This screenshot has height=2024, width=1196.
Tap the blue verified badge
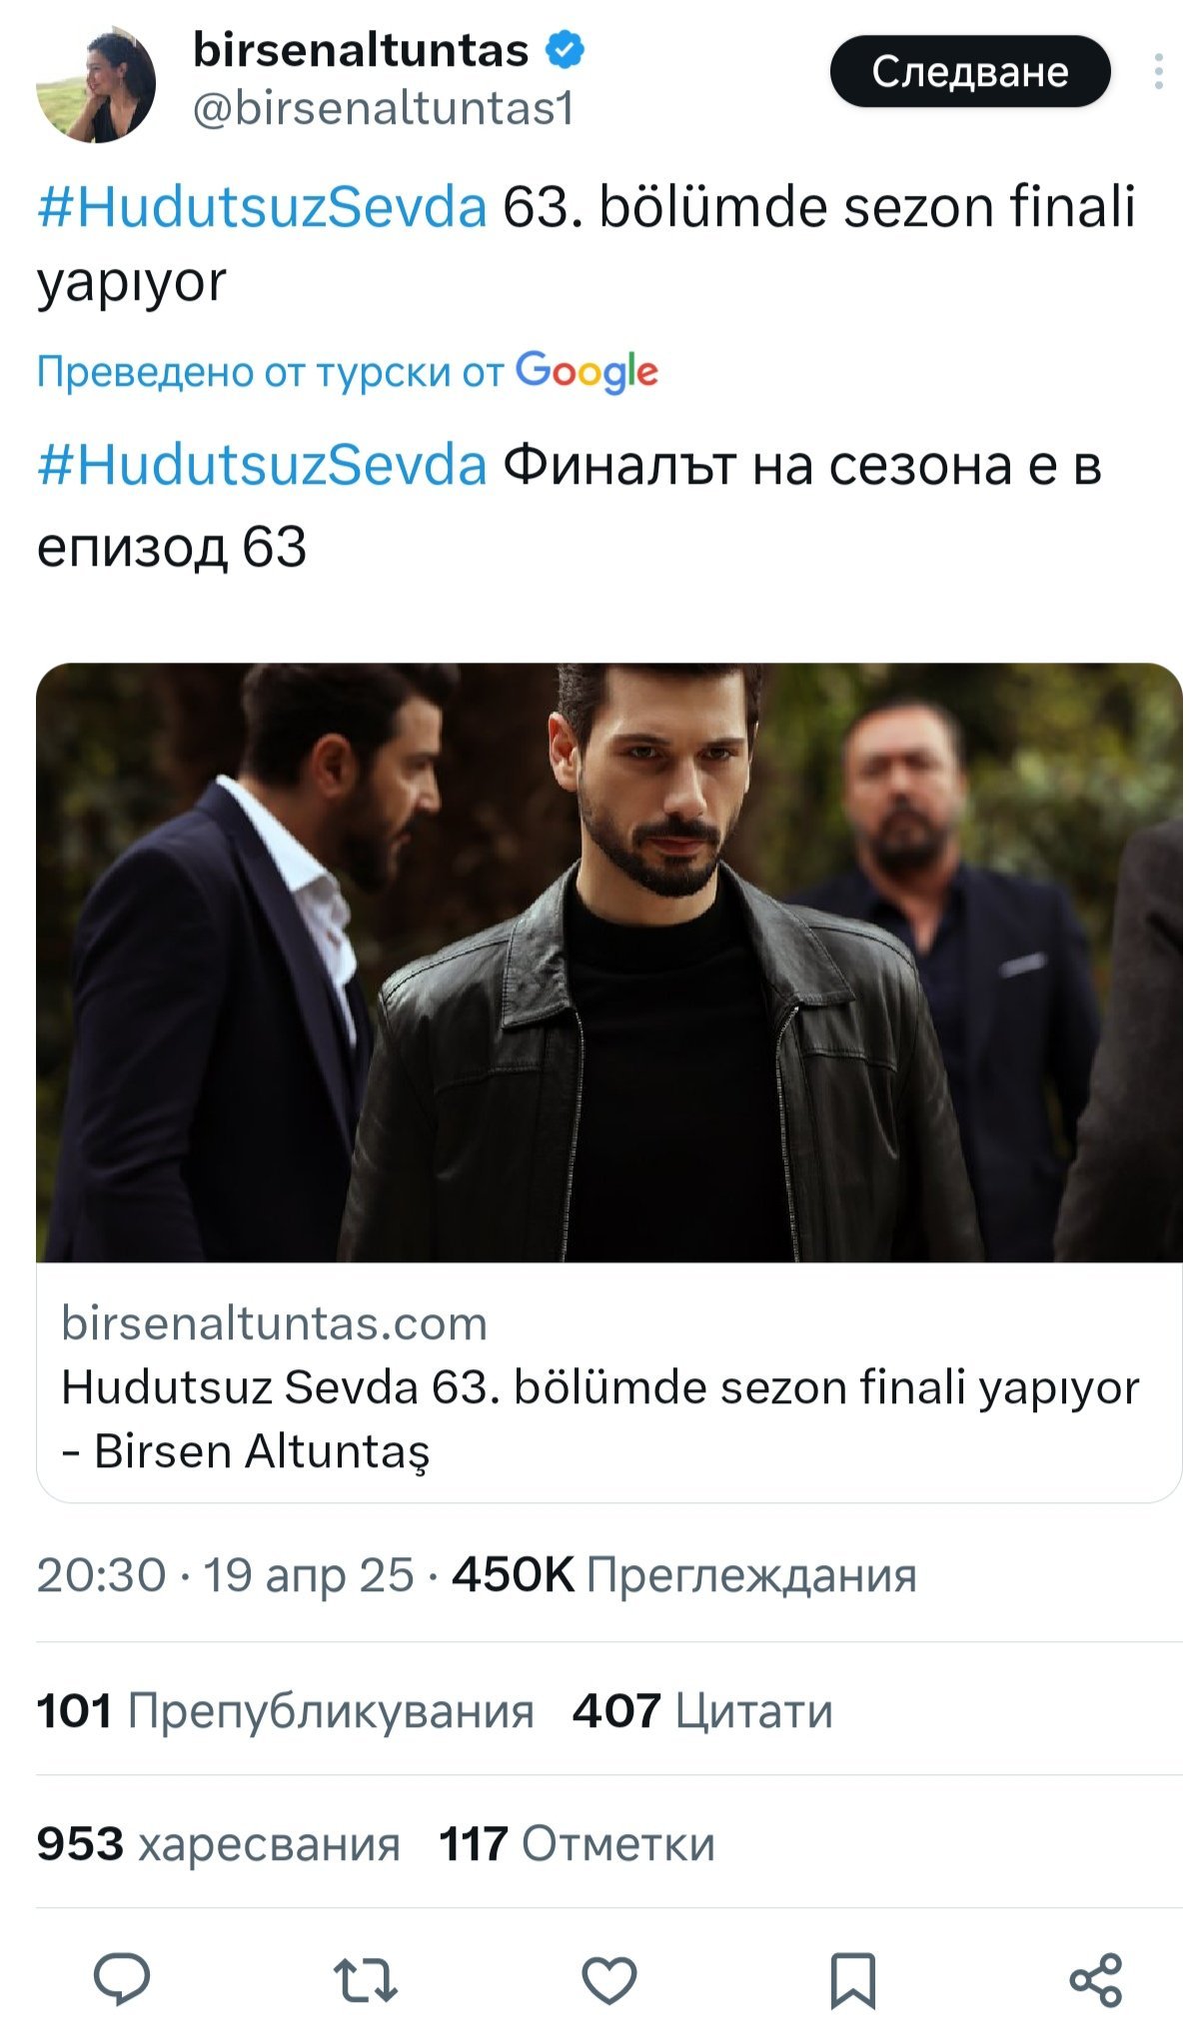pyautogui.click(x=565, y=50)
